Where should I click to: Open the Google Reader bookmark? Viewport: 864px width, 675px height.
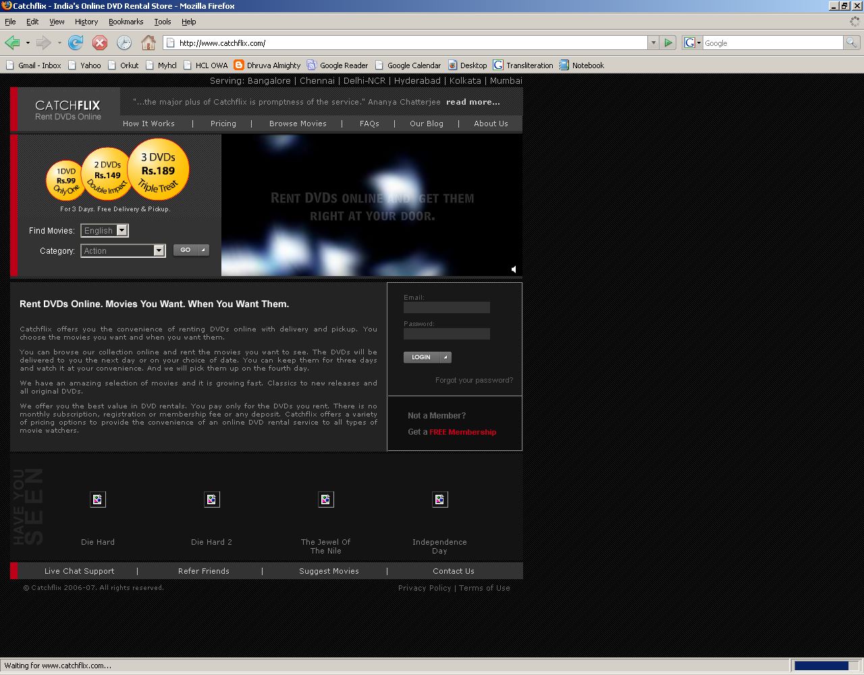click(337, 65)
